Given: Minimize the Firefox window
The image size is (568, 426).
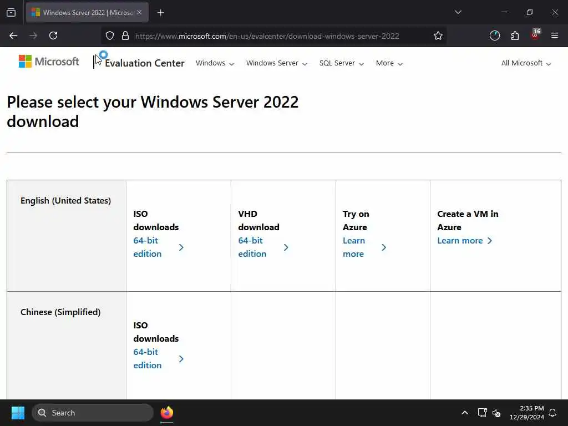Looking at the screenshot, I should 504,12.
